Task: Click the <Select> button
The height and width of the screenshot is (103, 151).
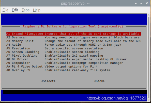Action: [x=48, y=81]
